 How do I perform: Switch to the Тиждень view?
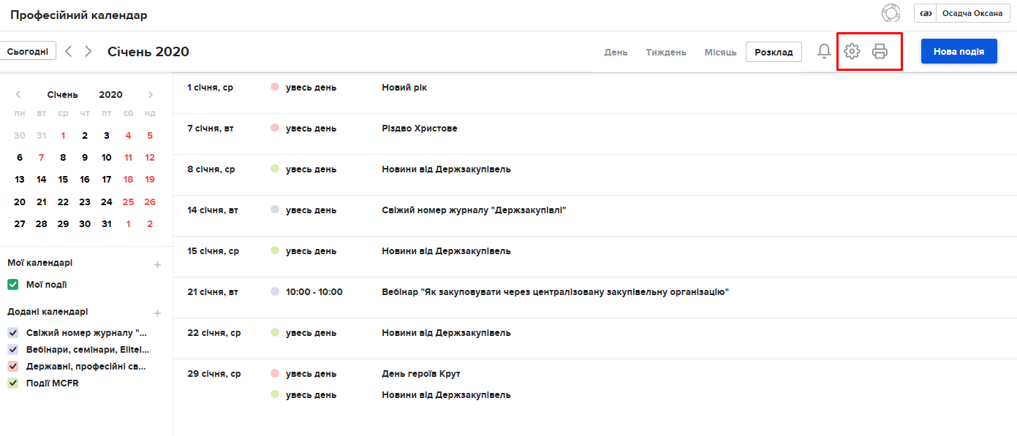click(665, 53)
